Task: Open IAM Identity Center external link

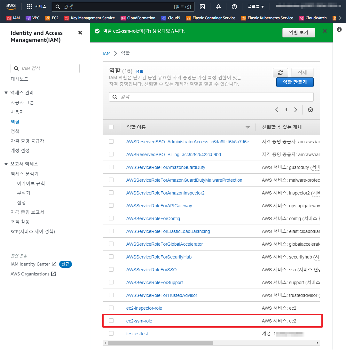Action: 34,264
